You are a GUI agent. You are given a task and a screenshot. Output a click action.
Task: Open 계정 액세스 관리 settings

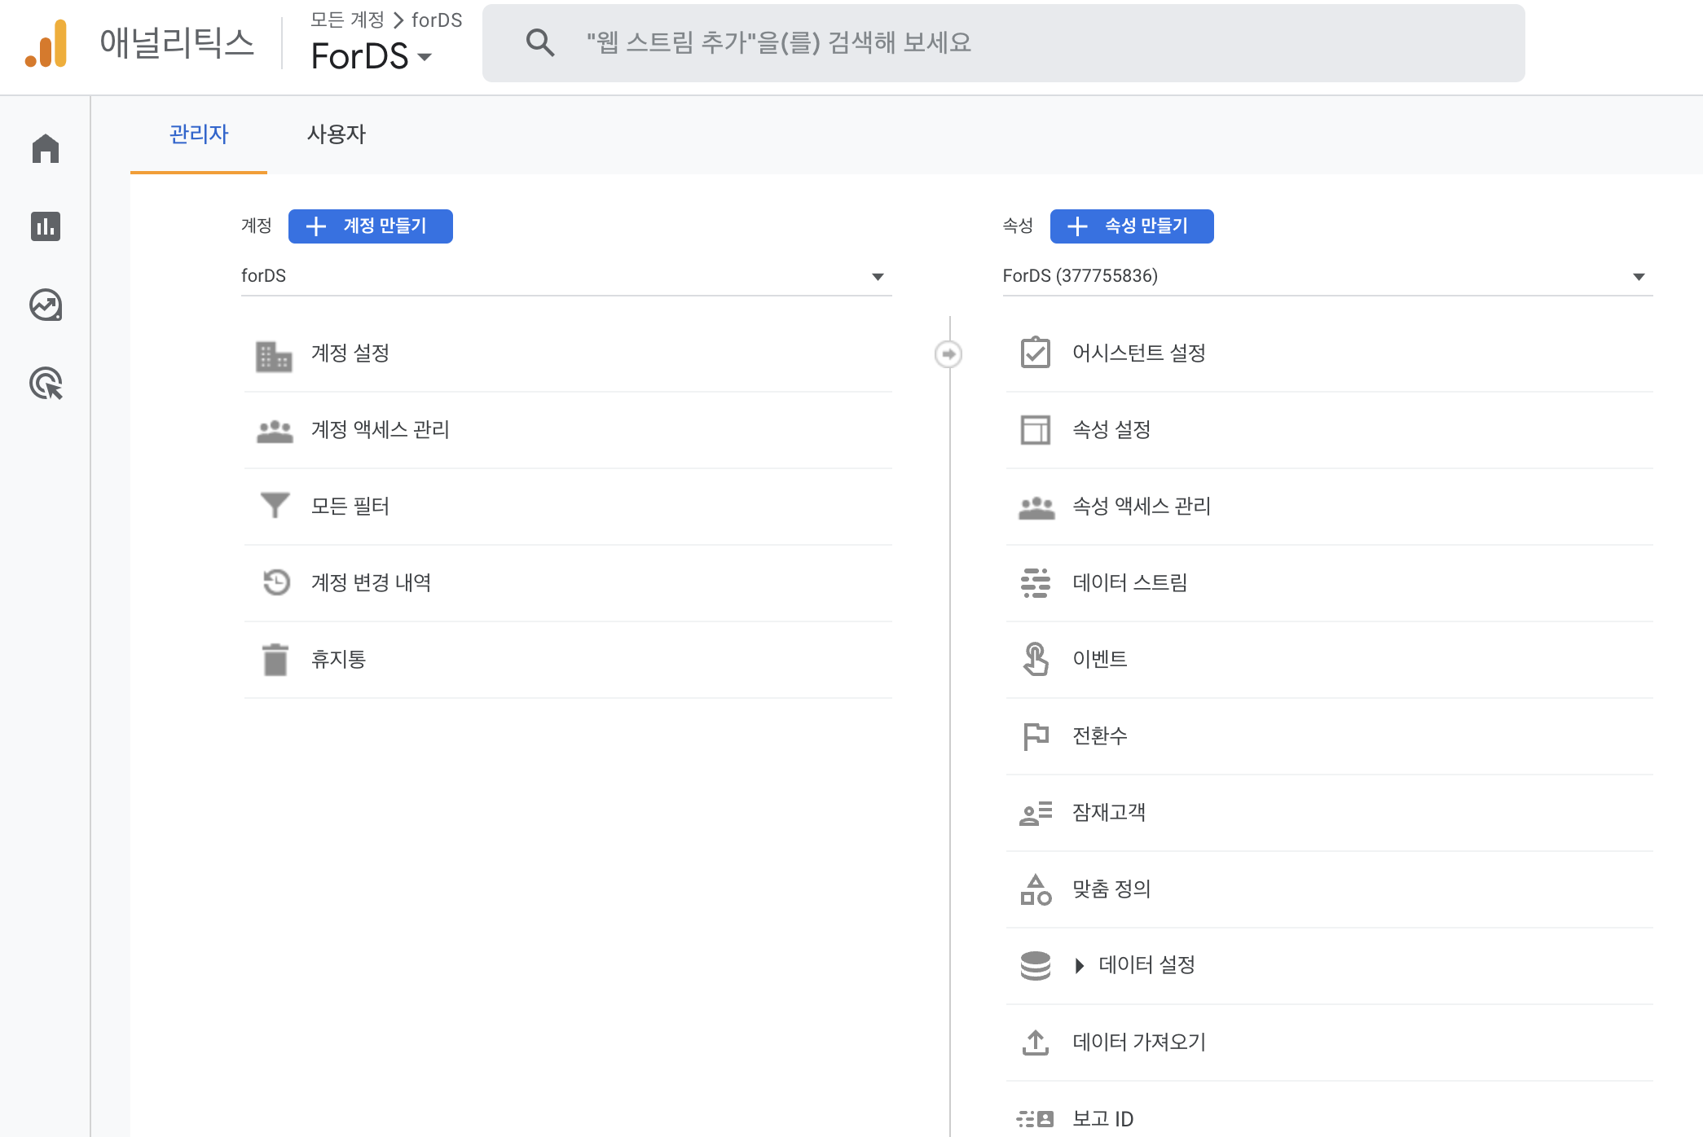(380, 429)
